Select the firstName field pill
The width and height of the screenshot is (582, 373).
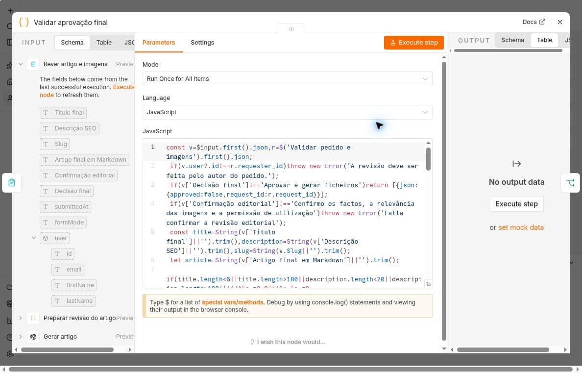74,285
